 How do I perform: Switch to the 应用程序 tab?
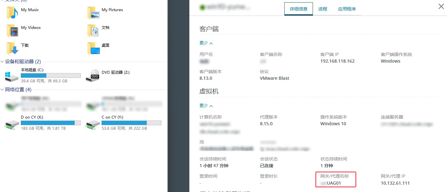click(347, 9)
